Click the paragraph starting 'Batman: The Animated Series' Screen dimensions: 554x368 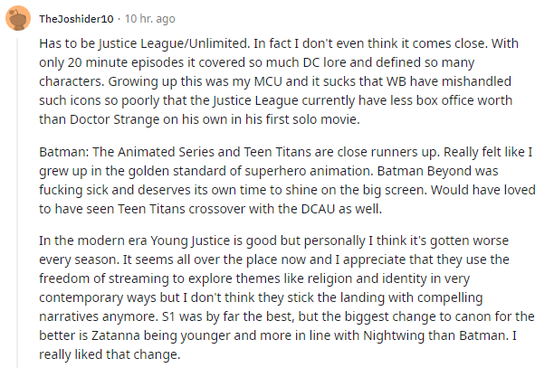(x=287, y=180)
